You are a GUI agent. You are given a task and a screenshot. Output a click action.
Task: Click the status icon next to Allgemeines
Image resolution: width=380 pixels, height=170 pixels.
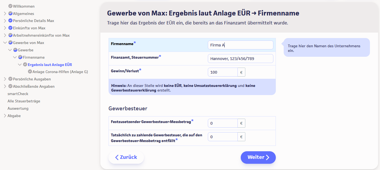[x=10, y=13]
